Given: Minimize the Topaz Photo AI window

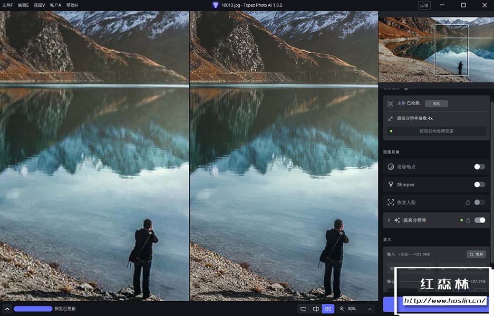Looking at the screenshot, I should coord(442,5).
